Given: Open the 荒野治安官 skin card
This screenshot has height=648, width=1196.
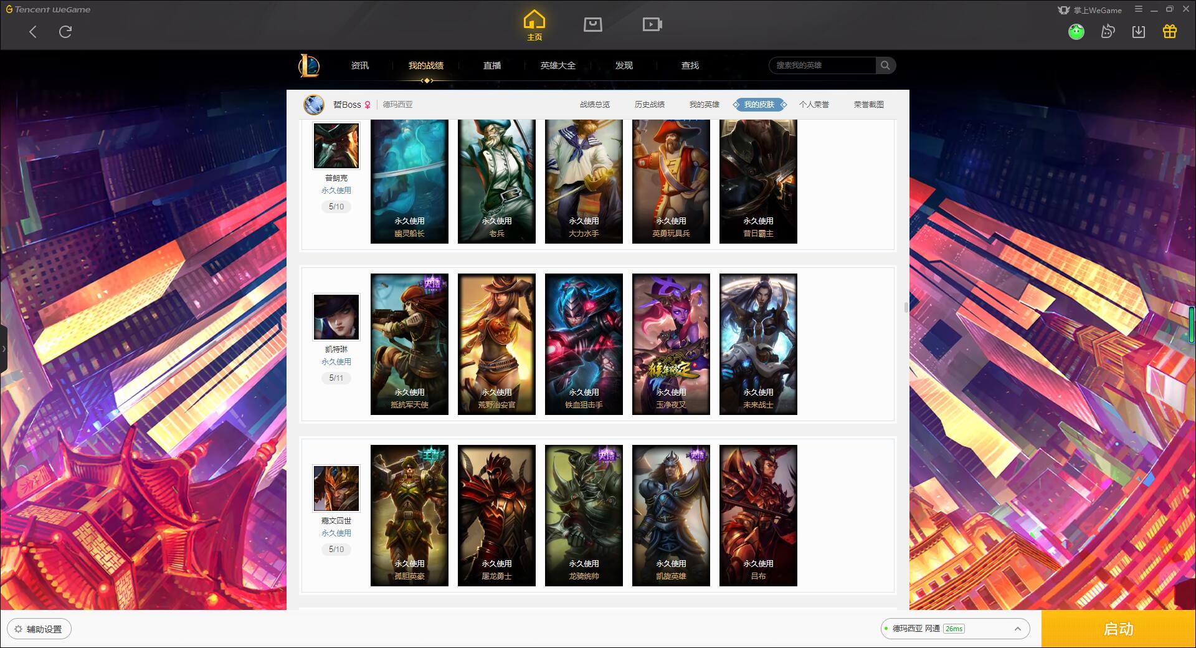Looking at the screenshot, I should (x=496, y=345).
